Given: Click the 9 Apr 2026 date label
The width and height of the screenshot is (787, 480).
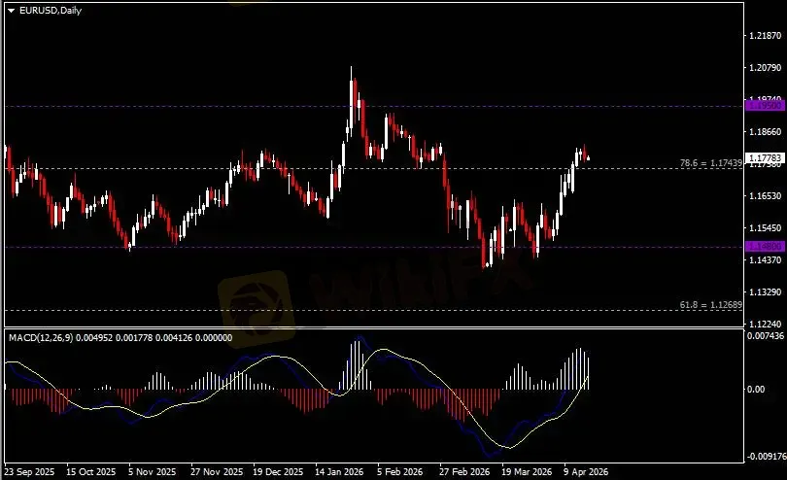Looking at the screenshot, I should coord(586,472).
